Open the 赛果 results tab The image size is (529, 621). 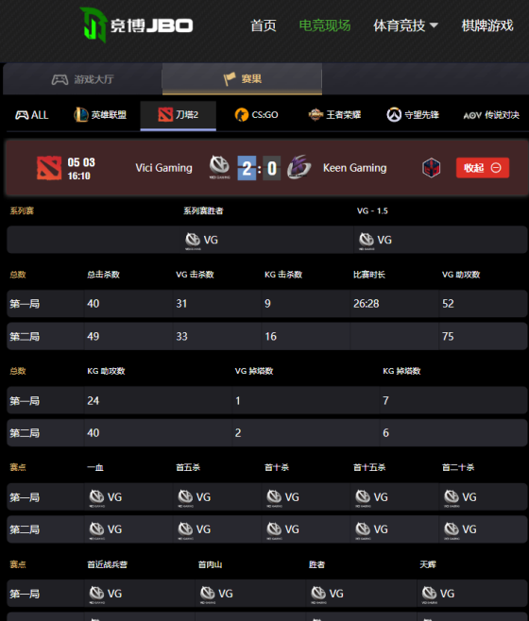(x=242, y=79)
